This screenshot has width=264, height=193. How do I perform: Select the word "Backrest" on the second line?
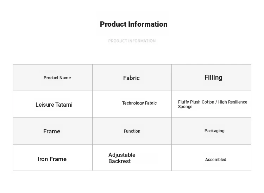119,161
